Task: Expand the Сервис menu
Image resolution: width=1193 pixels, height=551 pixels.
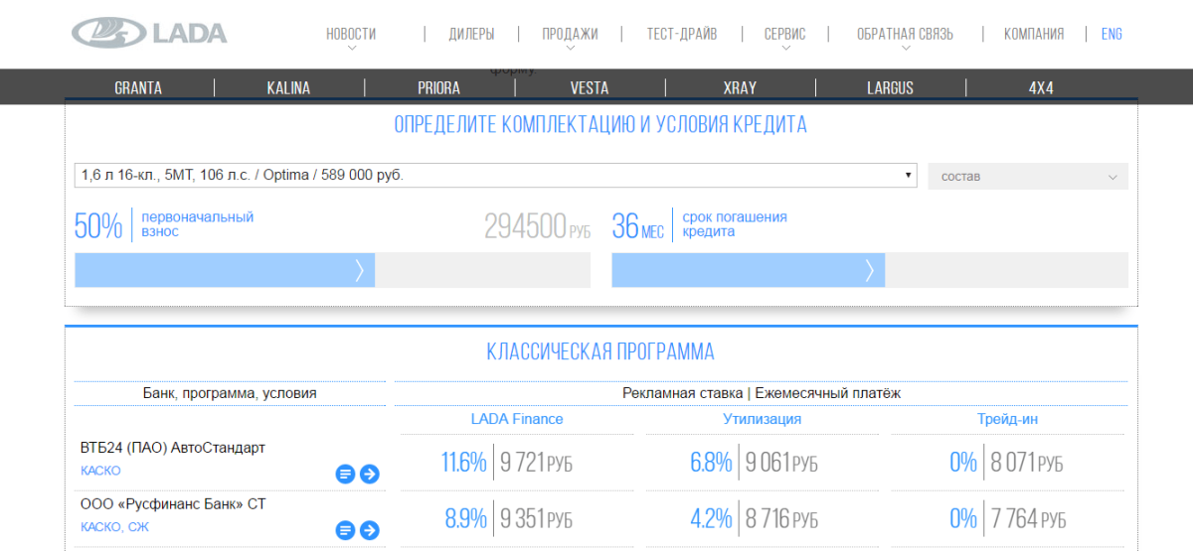Action: pos(784,35)
